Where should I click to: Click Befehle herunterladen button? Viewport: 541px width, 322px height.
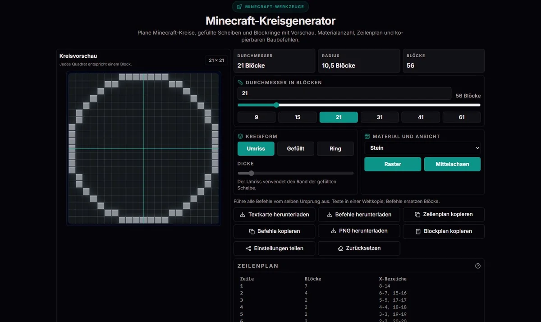pyautogui.click(x=359, y=215)
